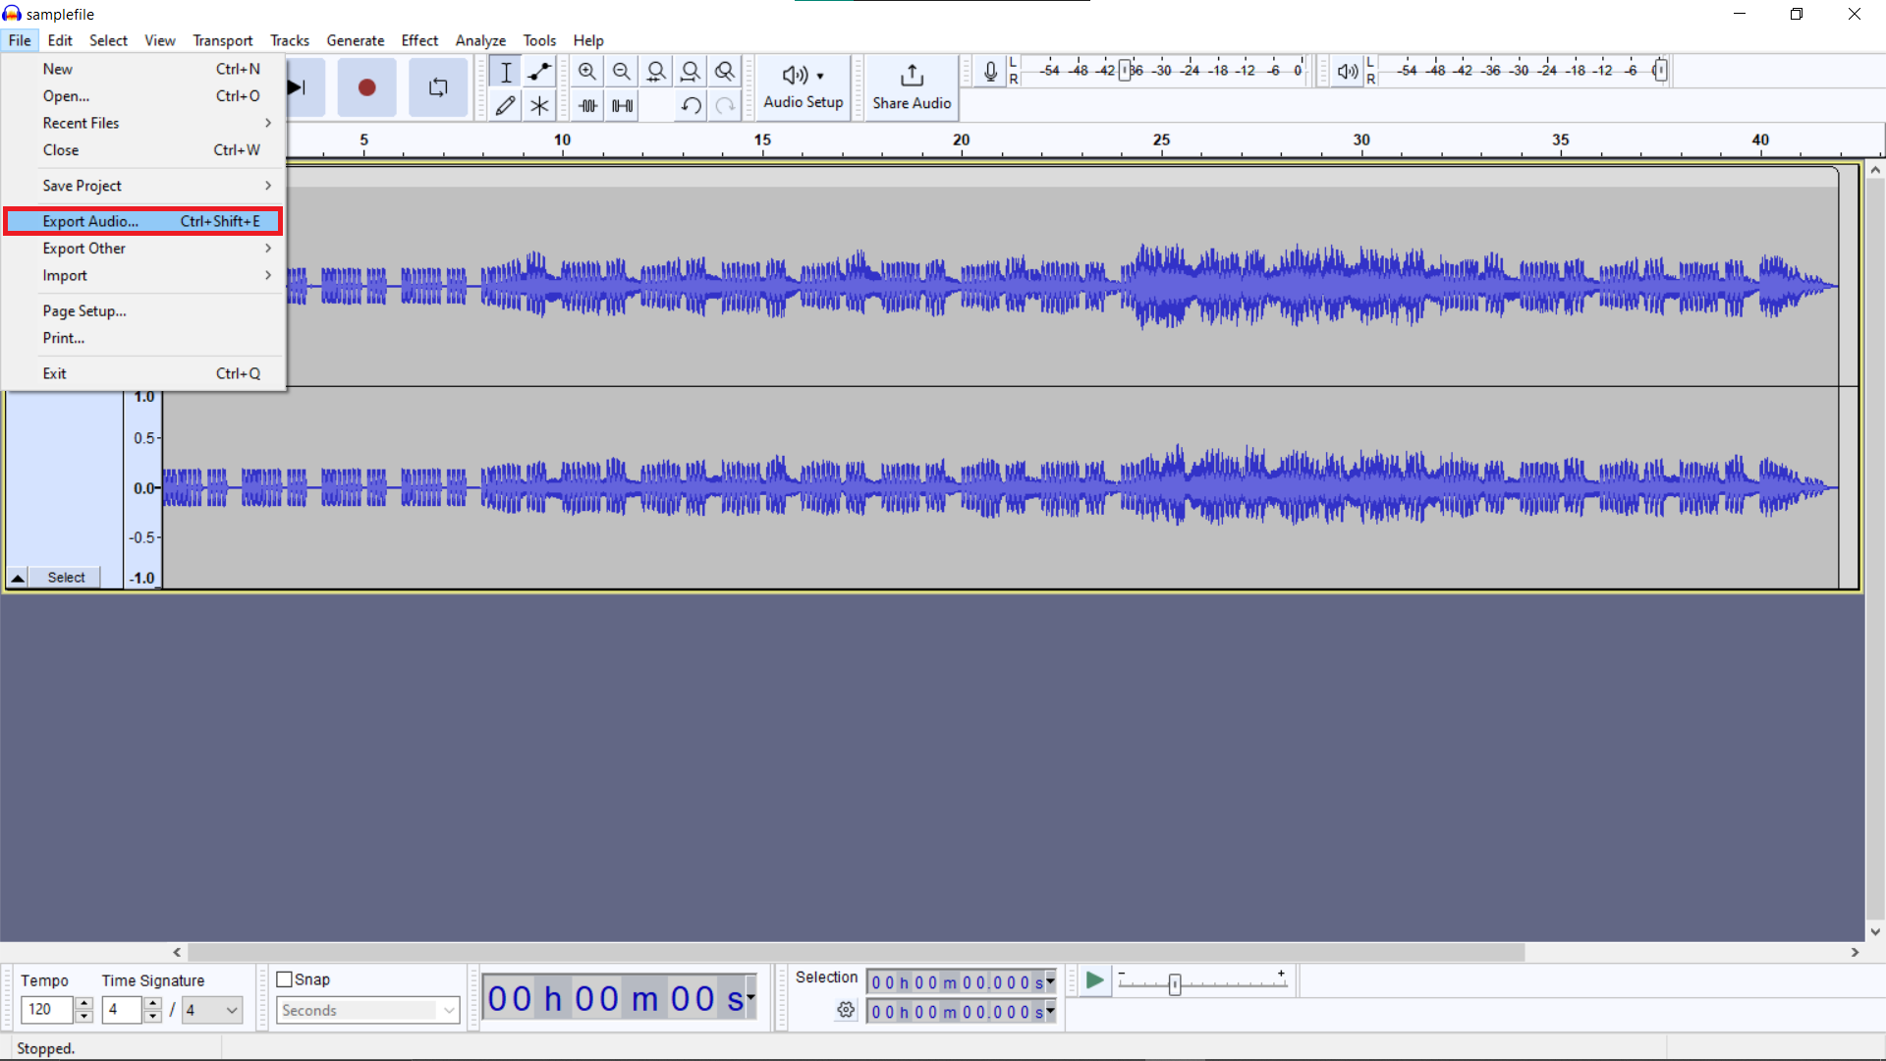Select the Selection tool
Screen dimensions: 1886x1061
(505, 71)
